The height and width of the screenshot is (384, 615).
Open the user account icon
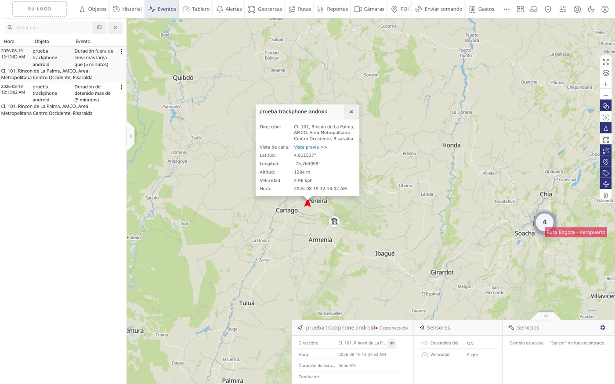coord(605,9)
